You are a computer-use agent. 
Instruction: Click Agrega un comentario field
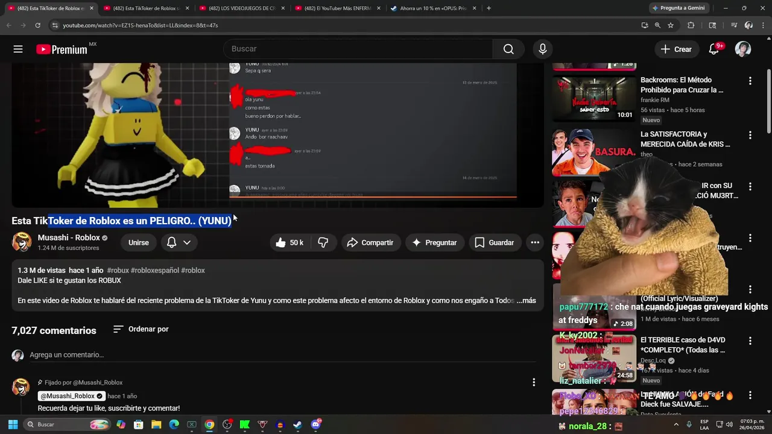[x=282, y=355]
